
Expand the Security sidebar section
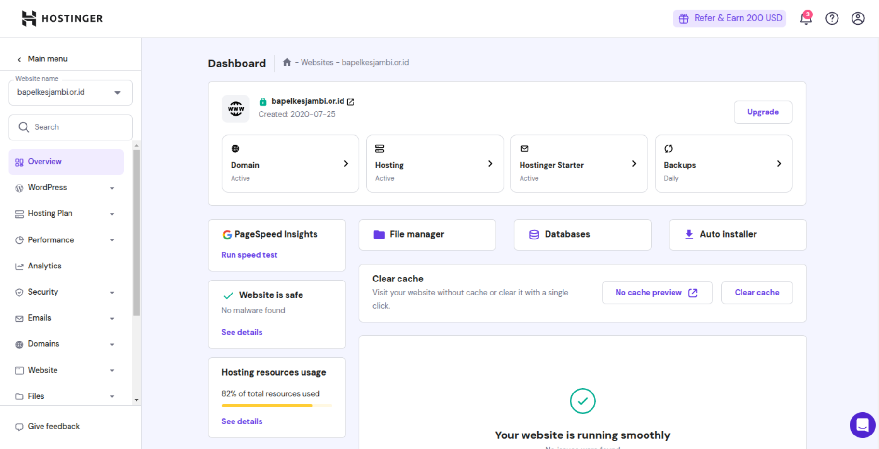(x=112, y=293)
